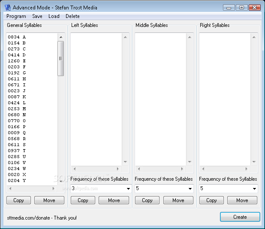
Task: Select the row "0611 H"
Action: [x=17, y=79]
